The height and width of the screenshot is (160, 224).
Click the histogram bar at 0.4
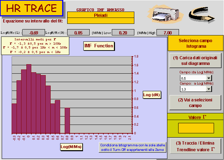pos(48,109)
